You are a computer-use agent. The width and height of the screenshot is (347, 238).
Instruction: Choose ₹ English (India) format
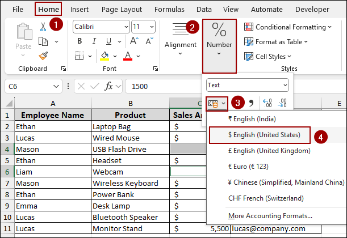click(277, 119)
